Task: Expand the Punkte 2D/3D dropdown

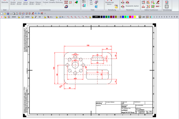Action: pyautogui.click(x=13, y=3)
